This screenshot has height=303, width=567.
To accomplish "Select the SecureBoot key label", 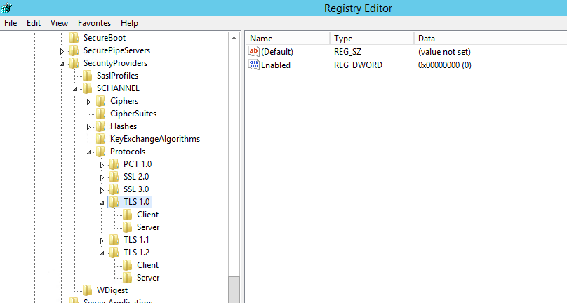I will point(105,38).
